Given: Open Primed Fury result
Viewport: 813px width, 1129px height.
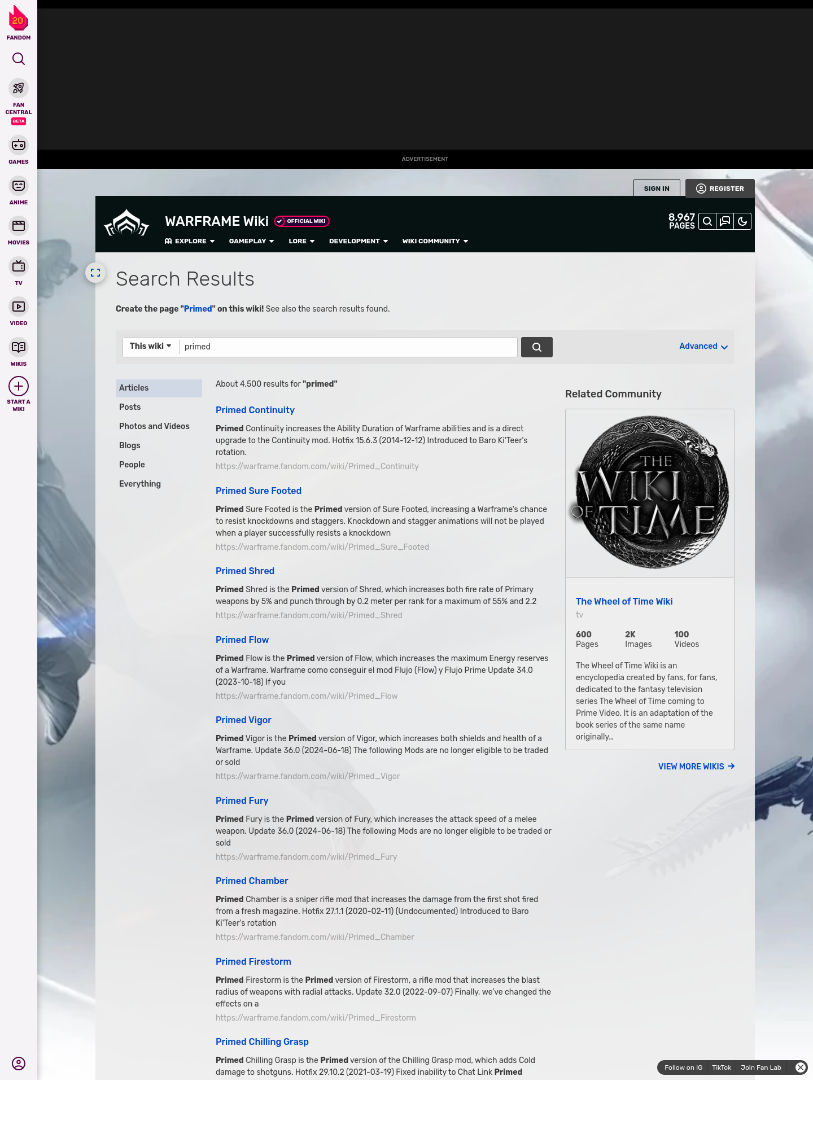Looking at the screenshot, I should (x=242, y=800).
